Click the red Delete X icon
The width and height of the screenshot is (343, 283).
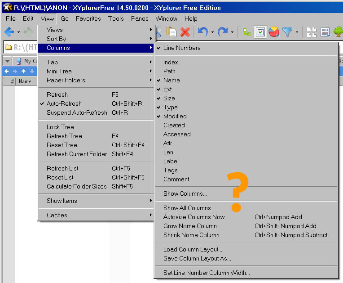tap(185, 32)
